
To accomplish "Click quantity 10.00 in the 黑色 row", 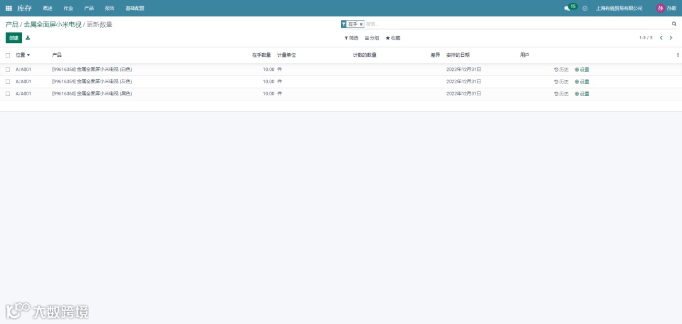I will [268, 94].
